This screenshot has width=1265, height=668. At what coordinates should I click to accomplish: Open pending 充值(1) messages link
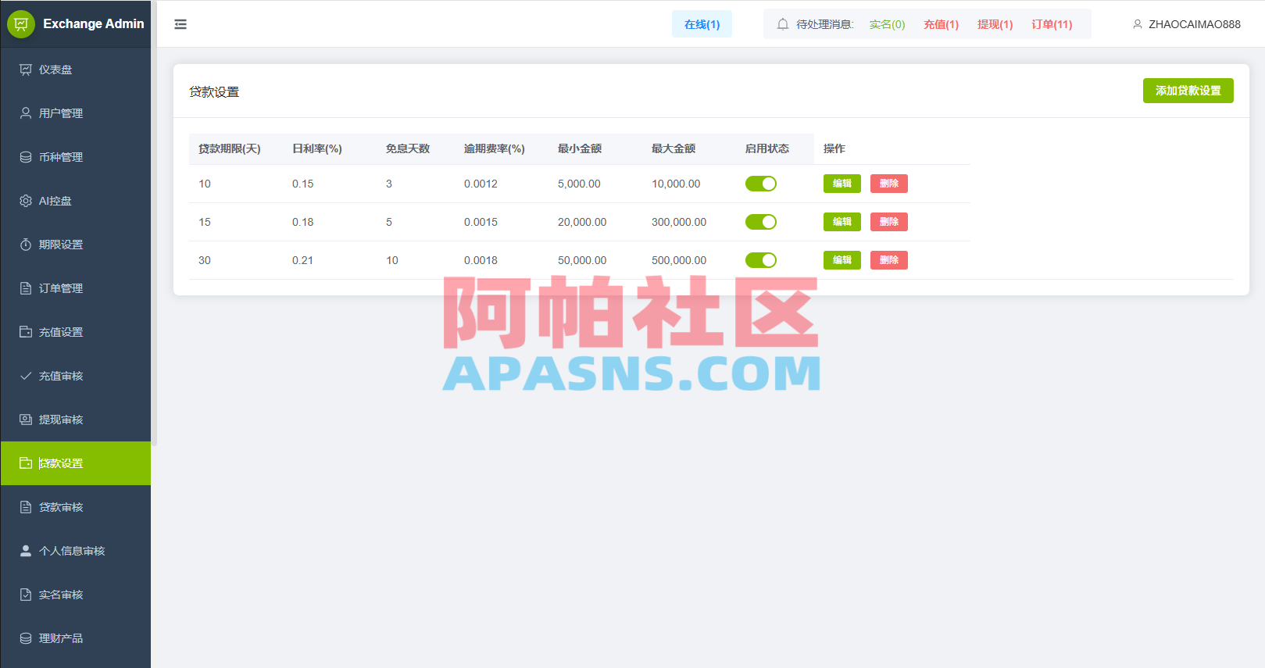941,24
